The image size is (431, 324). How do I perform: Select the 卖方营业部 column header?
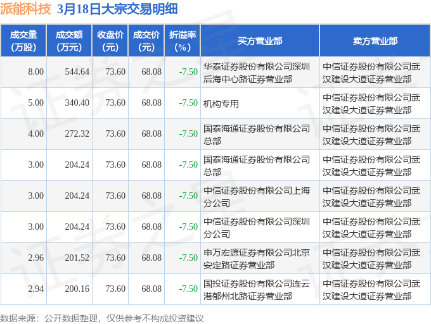pos(375,41)
